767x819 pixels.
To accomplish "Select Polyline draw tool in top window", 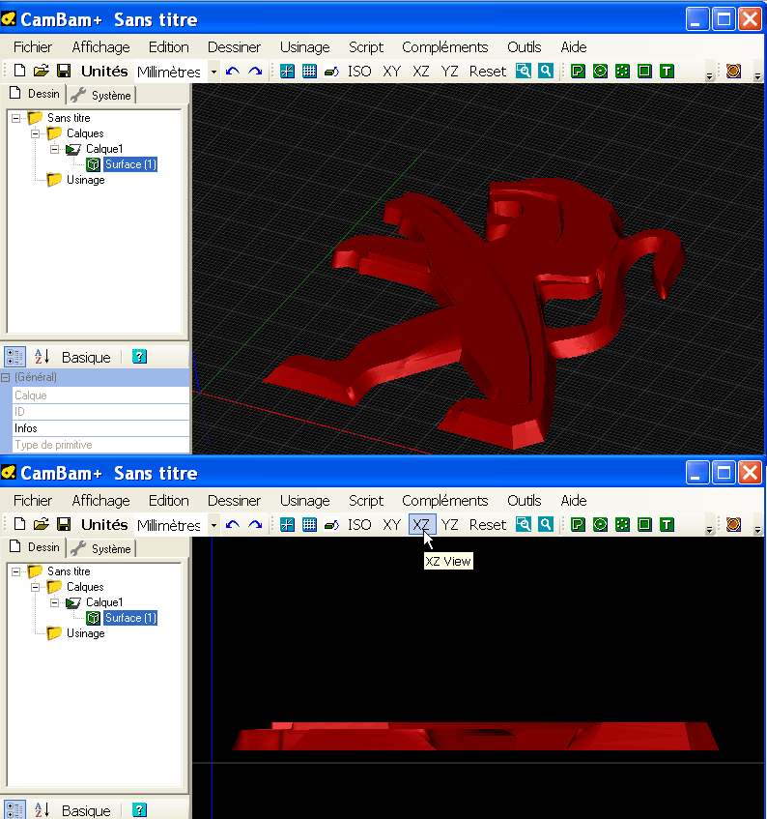I will [578, 71].
